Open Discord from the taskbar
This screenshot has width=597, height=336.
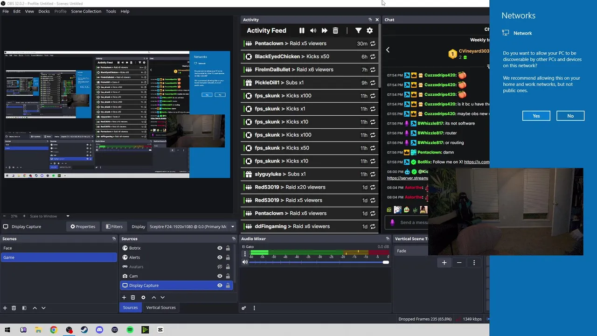99,330
